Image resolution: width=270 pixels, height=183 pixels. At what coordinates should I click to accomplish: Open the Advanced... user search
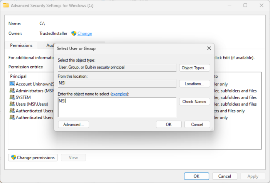pos(73,124)
